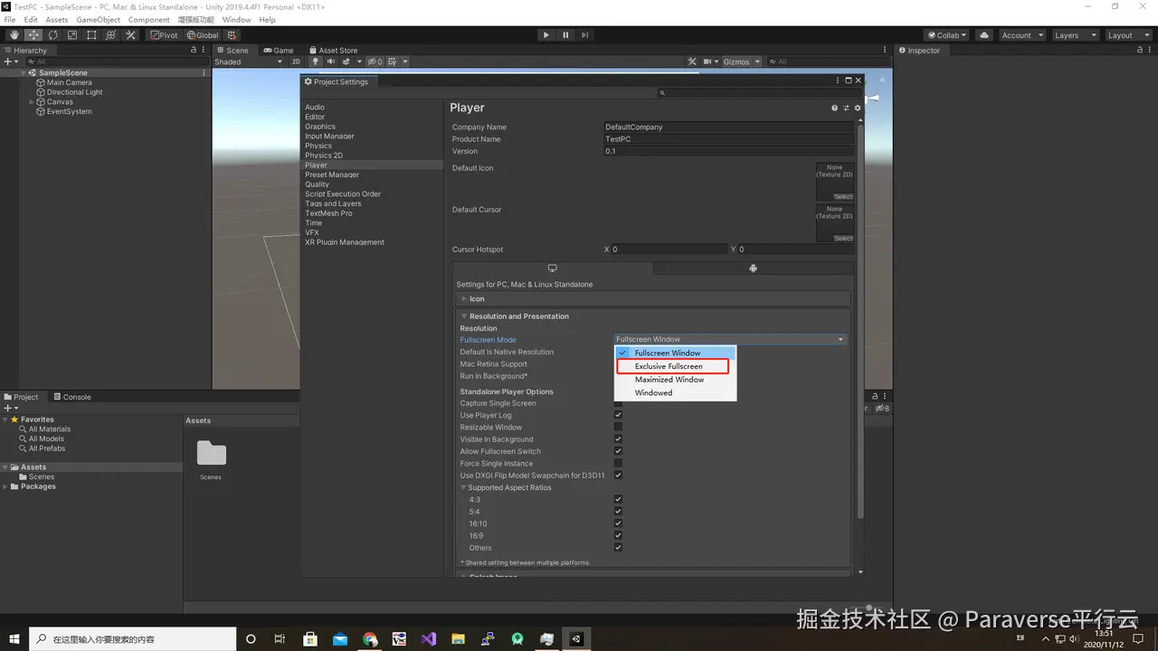Select Exclusive Fullscreen option

[x=676, y=366]
